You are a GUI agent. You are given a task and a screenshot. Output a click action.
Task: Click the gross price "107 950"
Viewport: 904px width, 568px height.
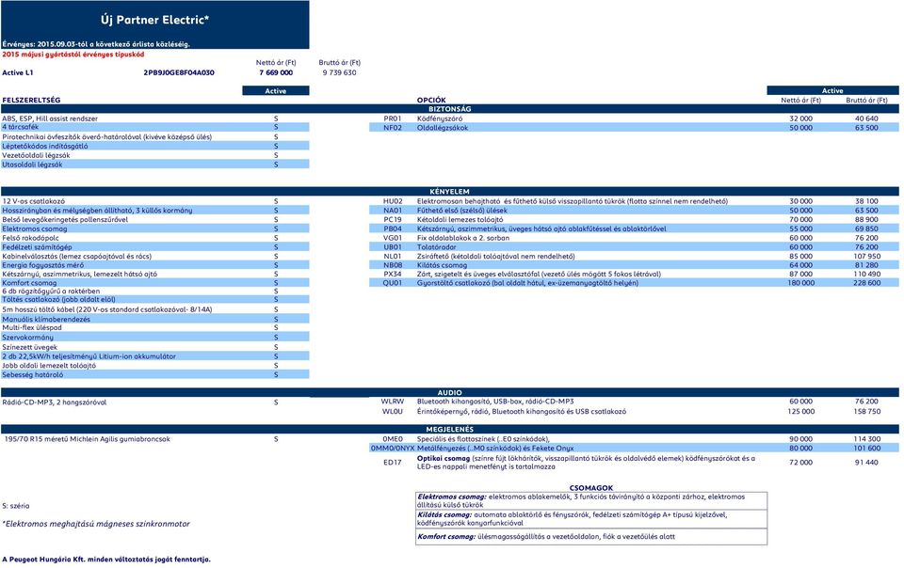click(866, 257)
